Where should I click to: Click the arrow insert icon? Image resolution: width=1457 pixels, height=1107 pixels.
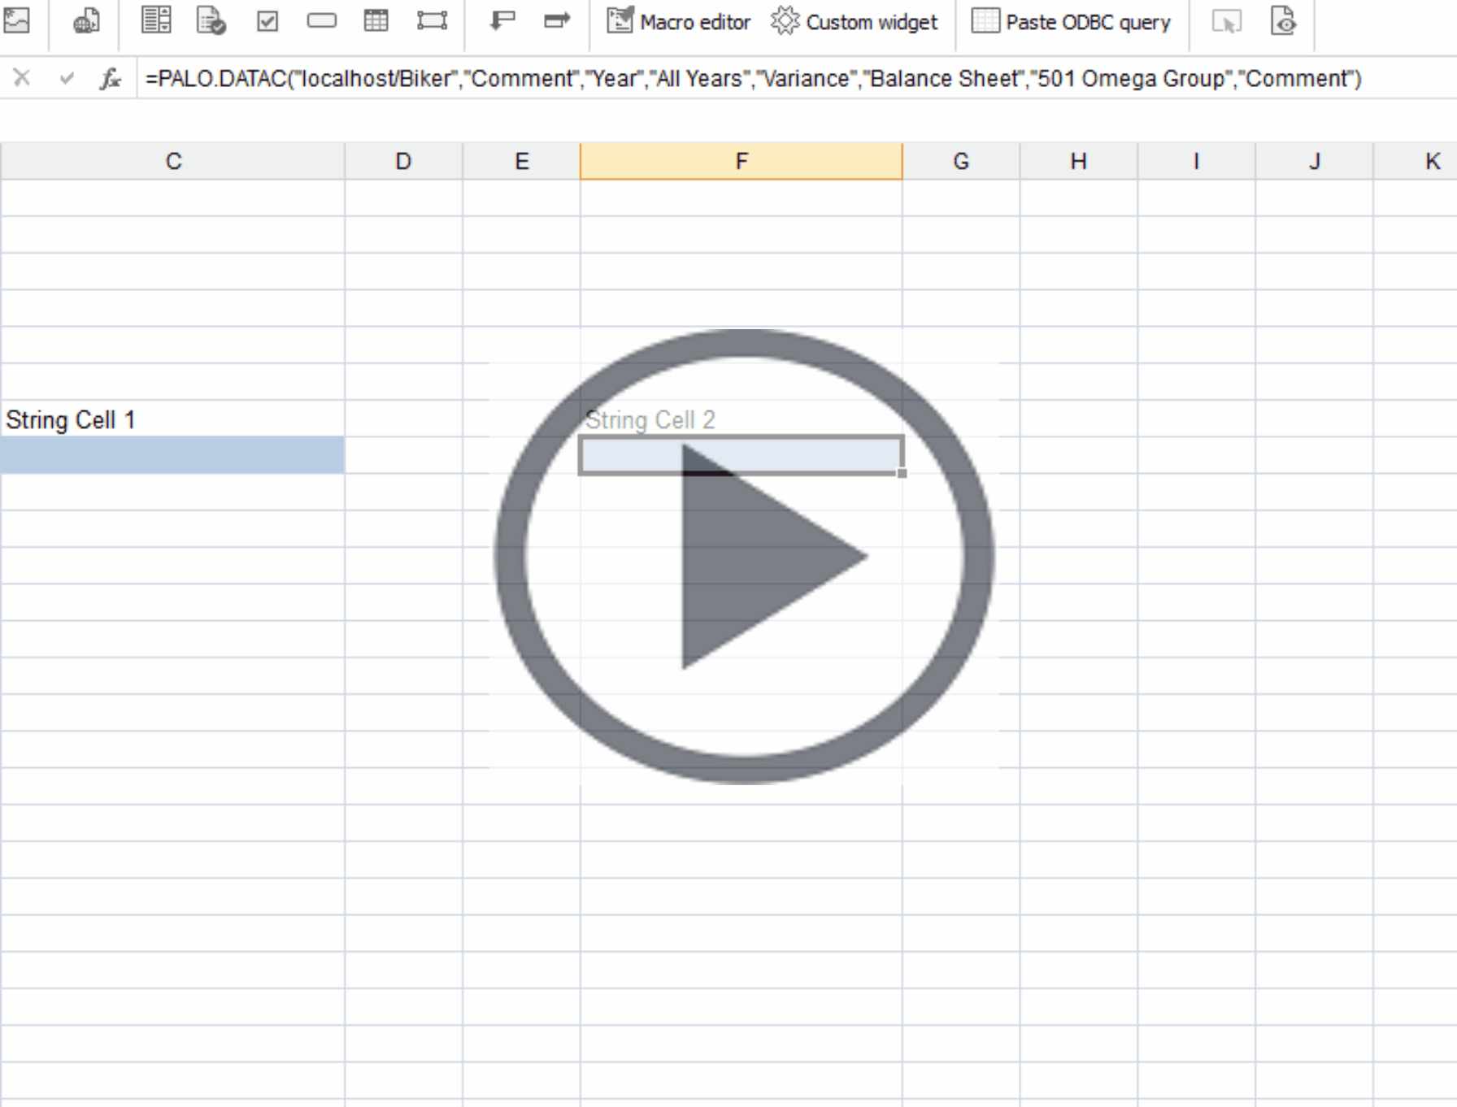click(x=558, y=22)
